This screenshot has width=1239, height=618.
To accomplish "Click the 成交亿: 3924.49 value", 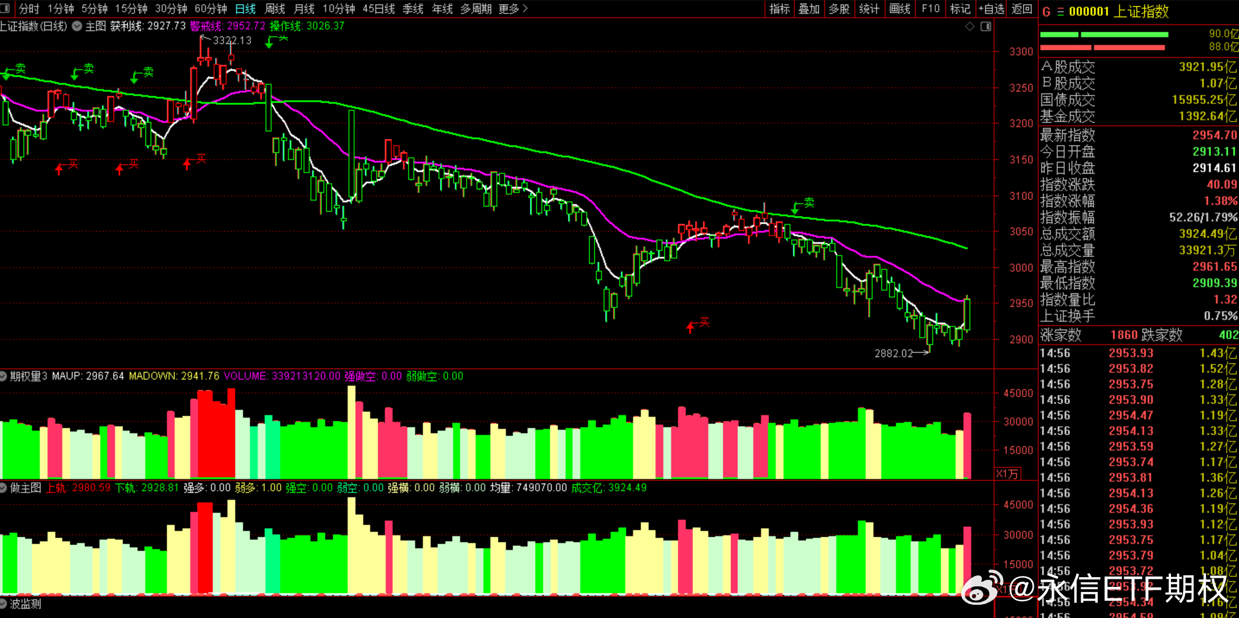I will click(x=609, y=488).
